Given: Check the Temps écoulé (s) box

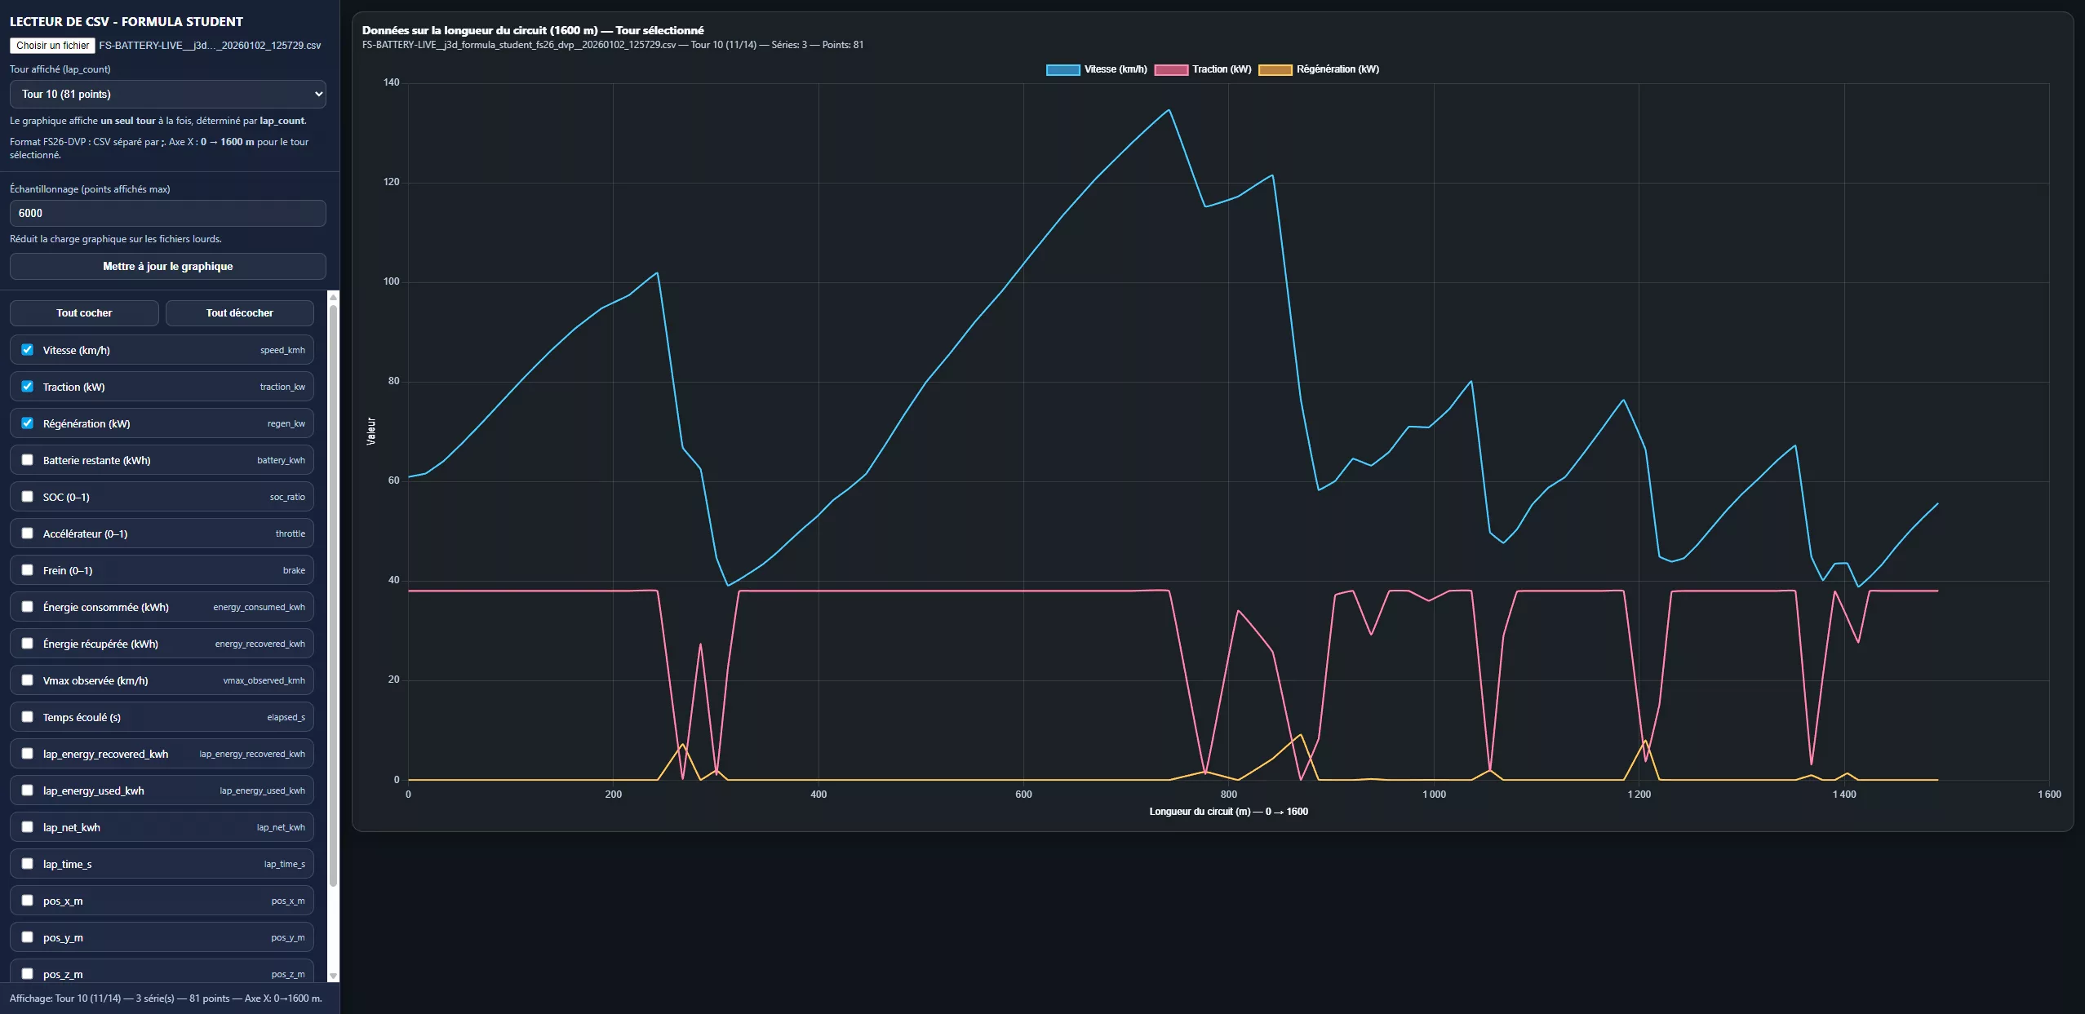Looking at the screenshot, I should coord(28,717).
